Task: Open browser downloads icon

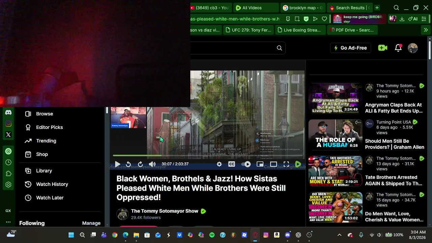Action: tap(402, 19)
